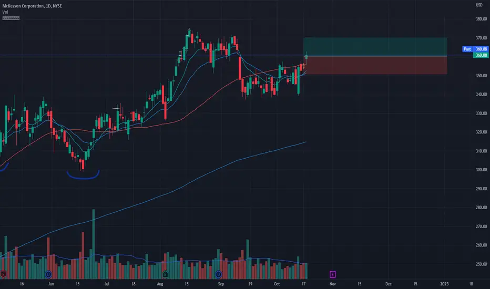Click the Vol indicator legend label
Image resolution: width=490 pixels, height=289 pixels.
click(5, 12)
